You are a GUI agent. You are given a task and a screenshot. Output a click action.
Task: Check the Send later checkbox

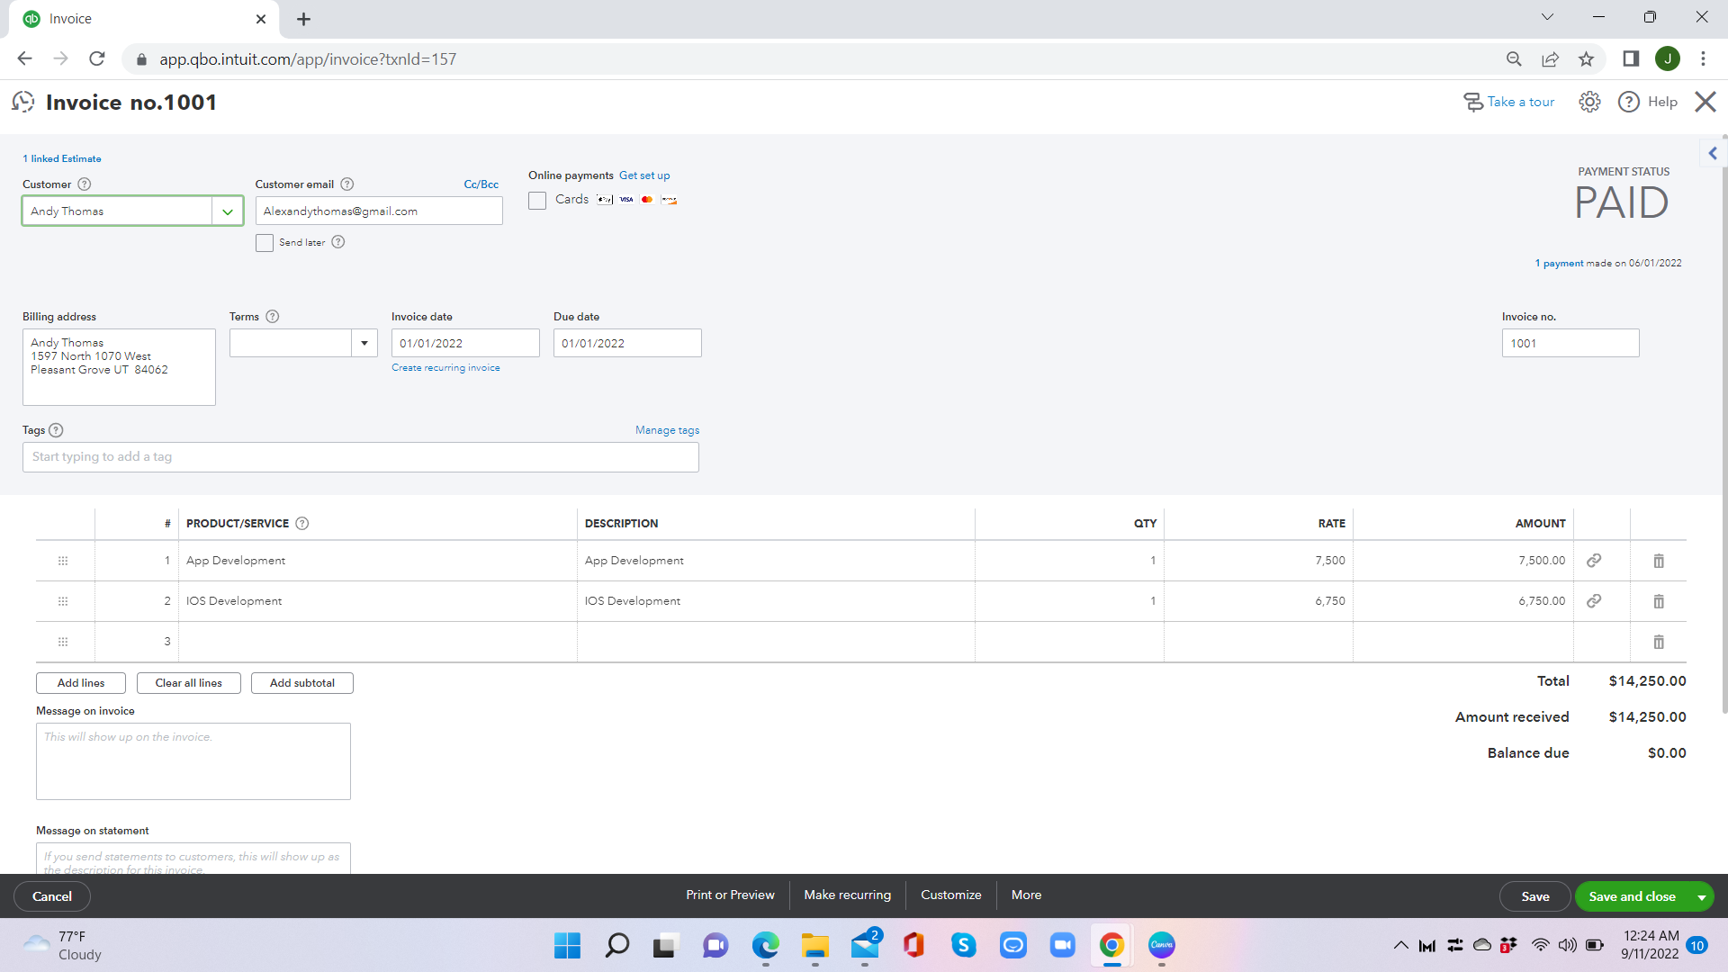[265, 243]
